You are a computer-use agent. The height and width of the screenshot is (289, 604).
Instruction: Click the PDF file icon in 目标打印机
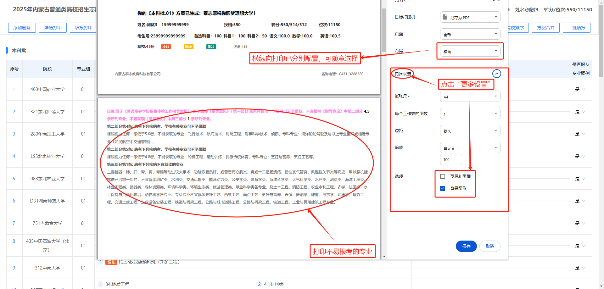(x=445, y=17)
